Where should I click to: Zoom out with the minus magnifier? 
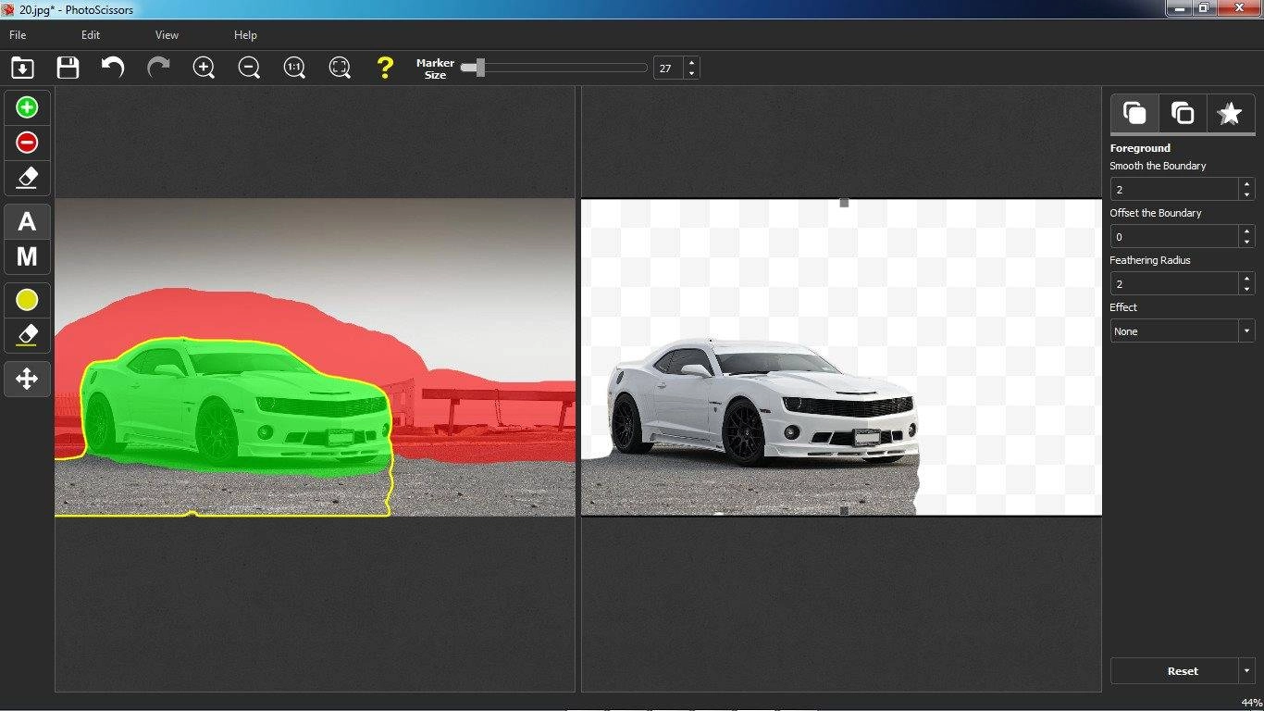click(249, 68)
